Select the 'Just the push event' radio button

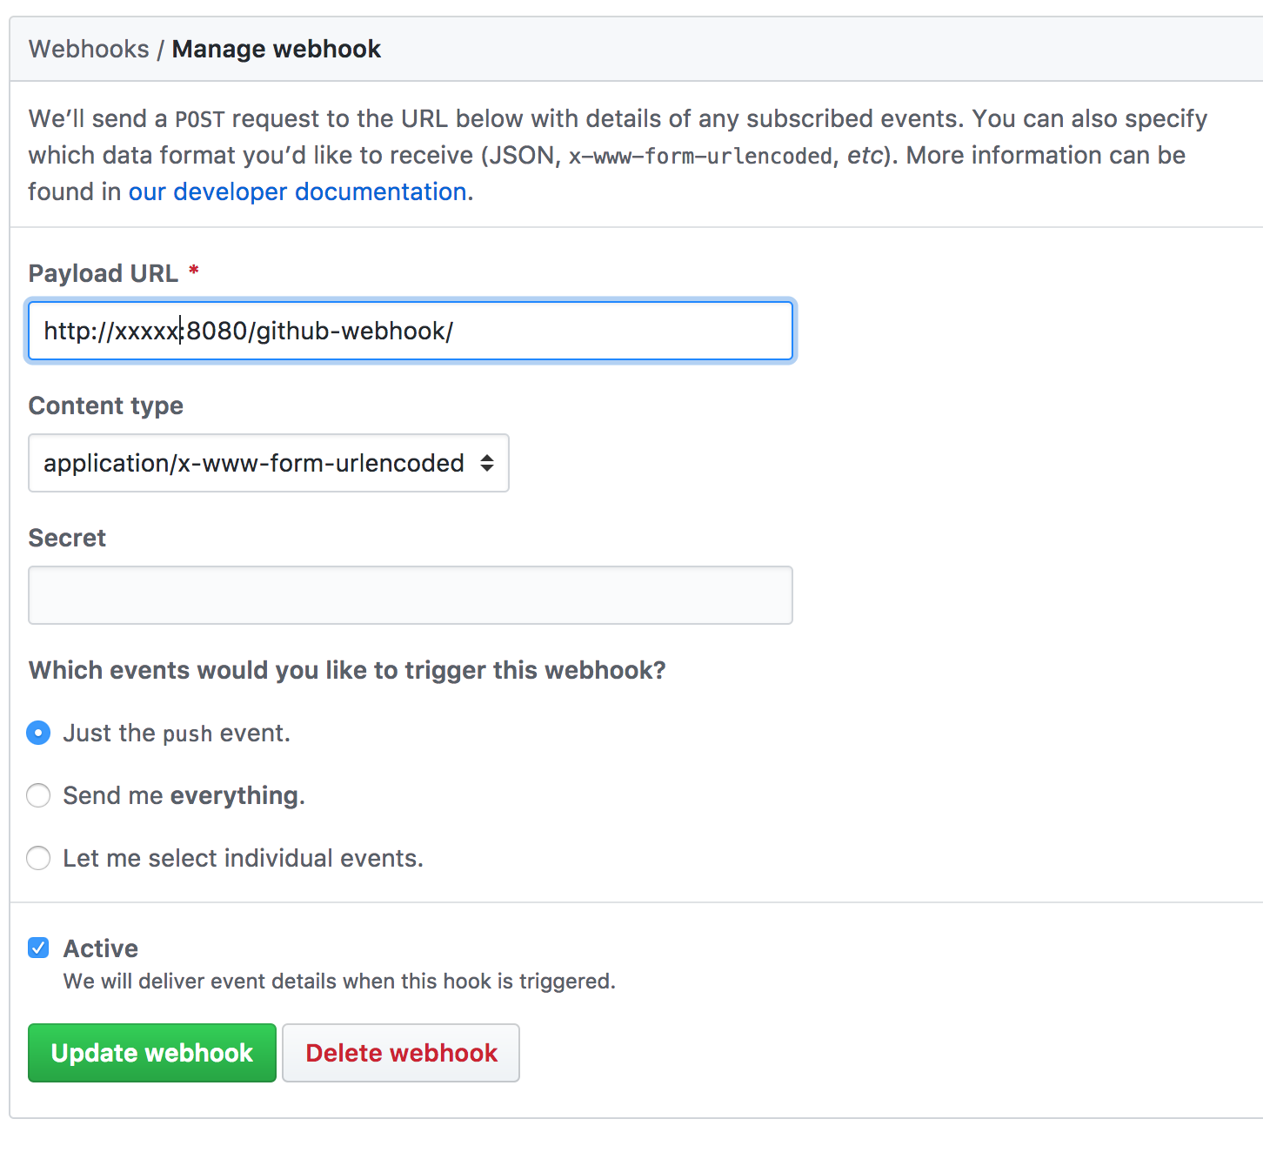tap(38, 733)
